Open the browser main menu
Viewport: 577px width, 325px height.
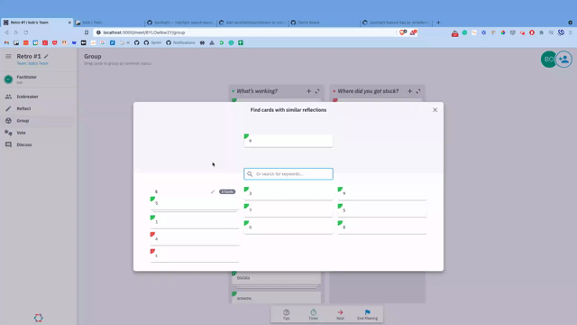point(571,32)
